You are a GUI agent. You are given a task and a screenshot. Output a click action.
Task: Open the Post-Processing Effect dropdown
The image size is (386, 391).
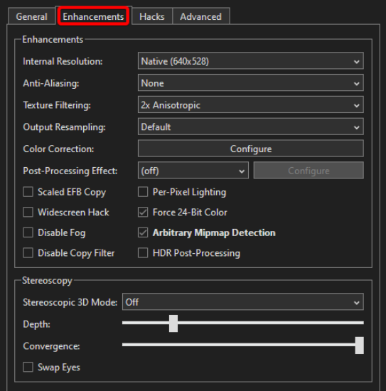pyautogui.click(x=193, y=171)
